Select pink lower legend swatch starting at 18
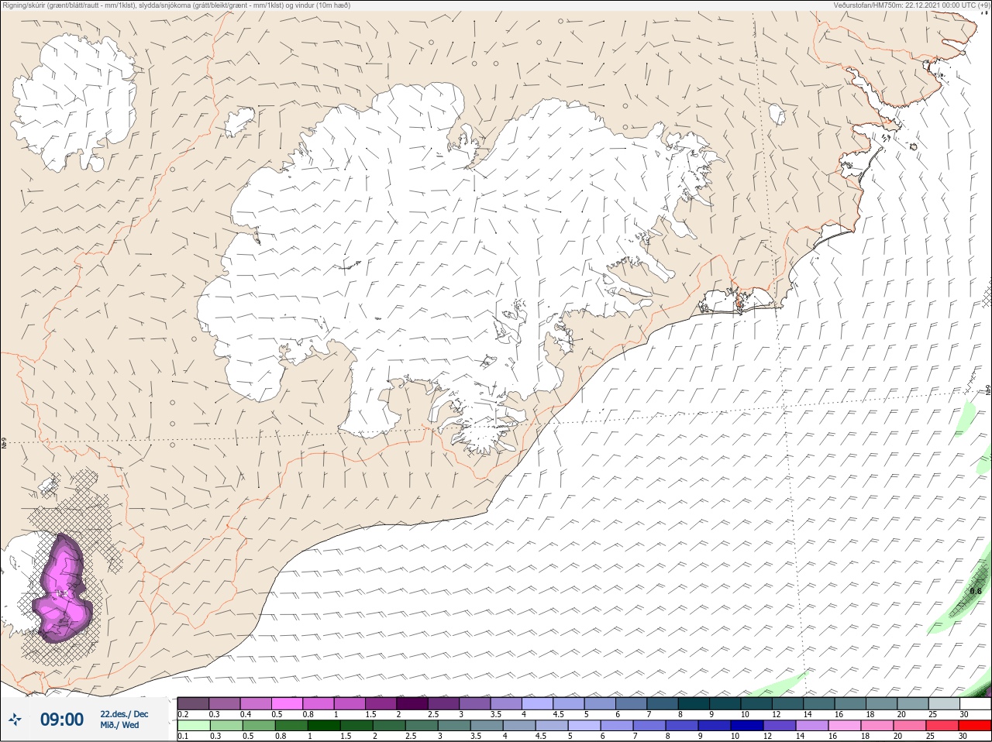Viewport: 992px width, 742px height. point(877,726)
